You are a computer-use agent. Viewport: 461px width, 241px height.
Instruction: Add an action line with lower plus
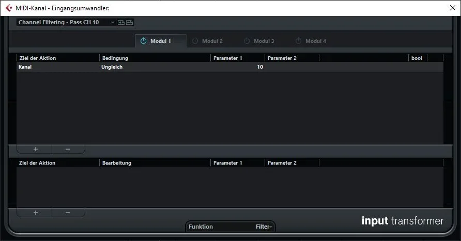tap(35, 213)
